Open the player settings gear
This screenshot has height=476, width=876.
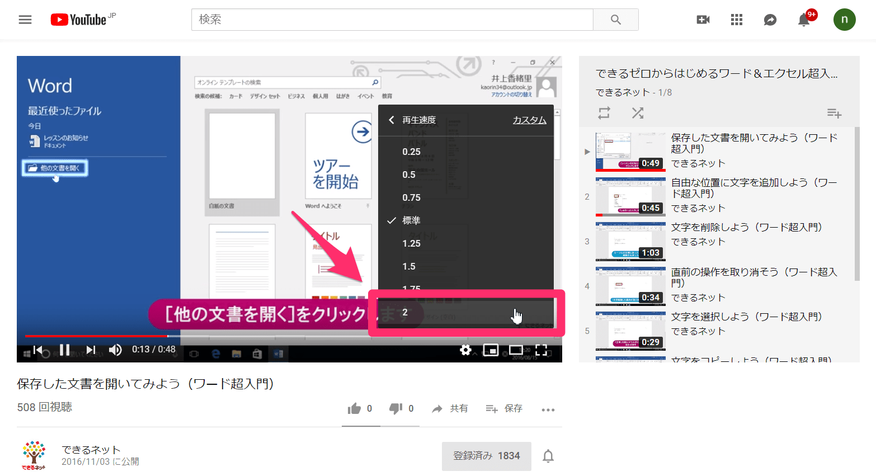tap(465, 350)
